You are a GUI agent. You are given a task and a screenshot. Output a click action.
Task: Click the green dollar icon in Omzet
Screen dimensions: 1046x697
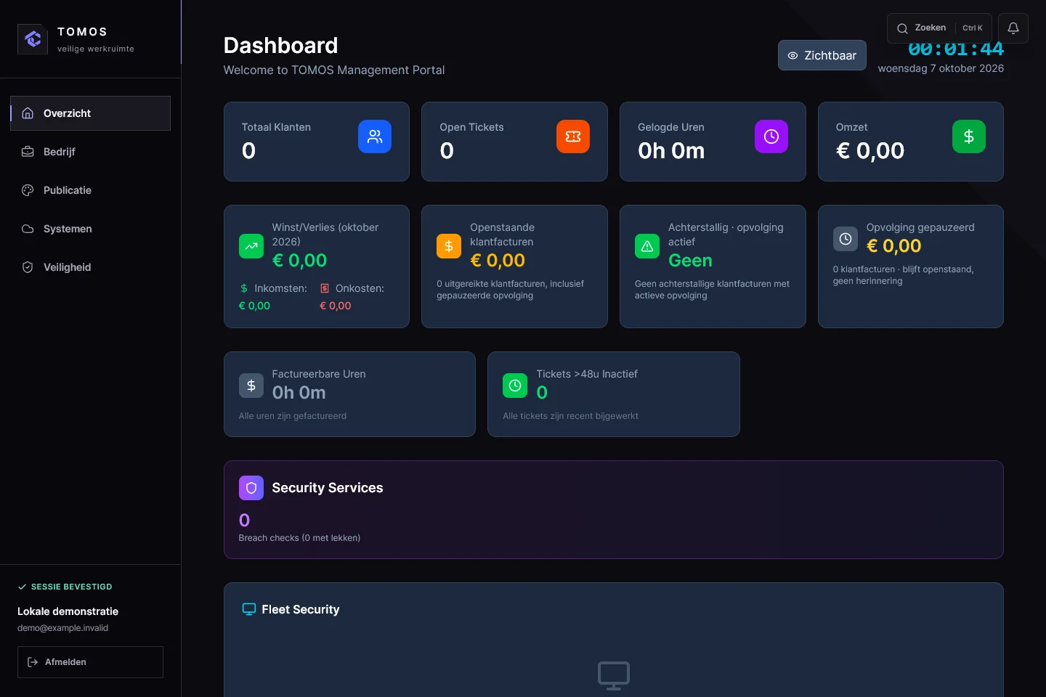[x=969, y=136]
